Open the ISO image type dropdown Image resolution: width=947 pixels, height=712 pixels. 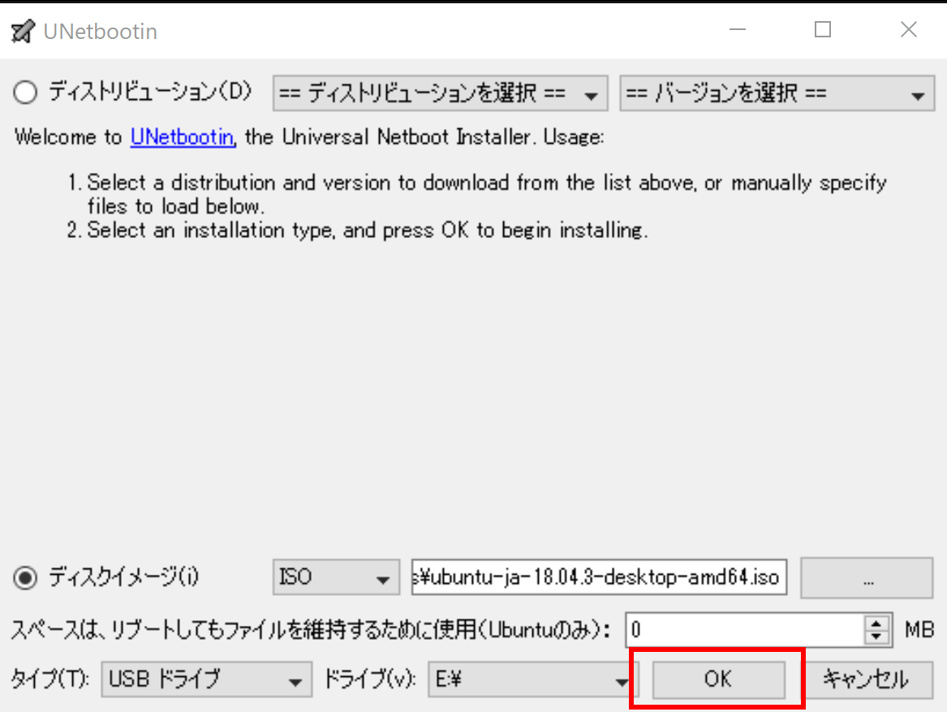point(336,577)
